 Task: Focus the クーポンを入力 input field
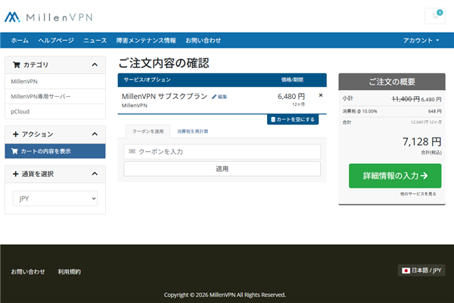[x=222, y=151]
